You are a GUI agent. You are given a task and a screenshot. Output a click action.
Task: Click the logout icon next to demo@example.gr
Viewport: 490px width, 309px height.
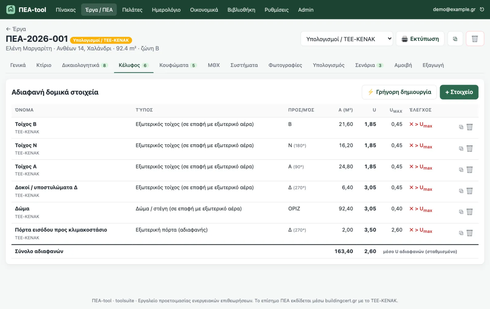click(482, 10)
